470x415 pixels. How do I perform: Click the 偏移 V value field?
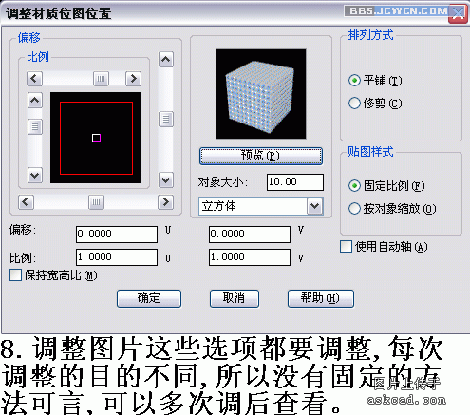[x=250, y=235]
